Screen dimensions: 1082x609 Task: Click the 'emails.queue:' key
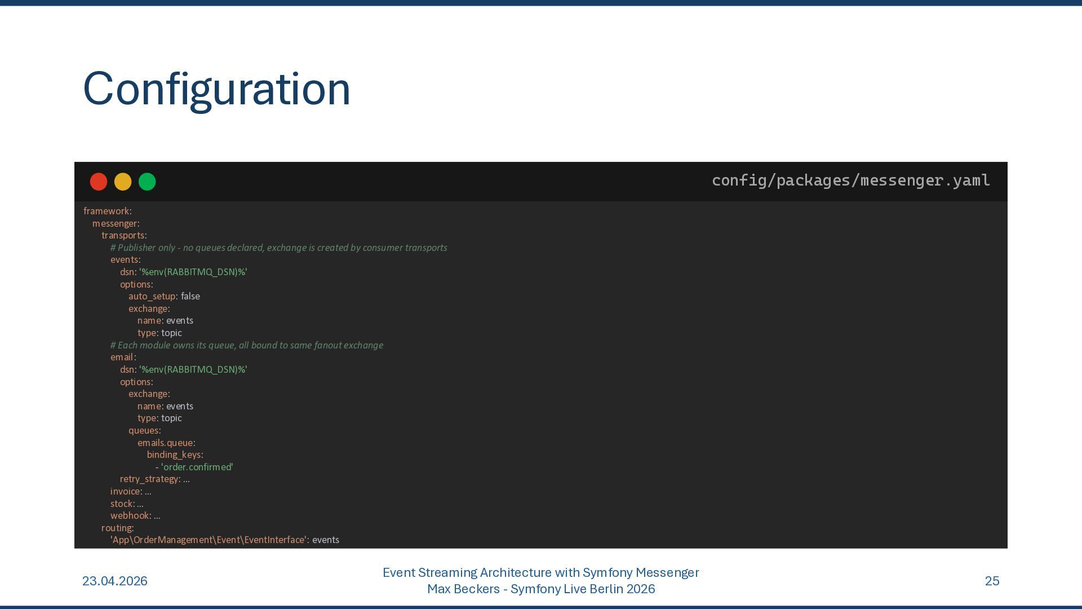tap(166, 443)
